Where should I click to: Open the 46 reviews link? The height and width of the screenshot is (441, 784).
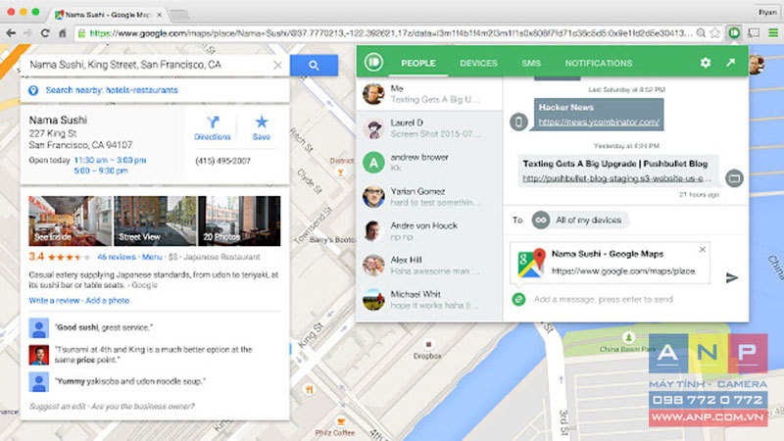[116, 257]
